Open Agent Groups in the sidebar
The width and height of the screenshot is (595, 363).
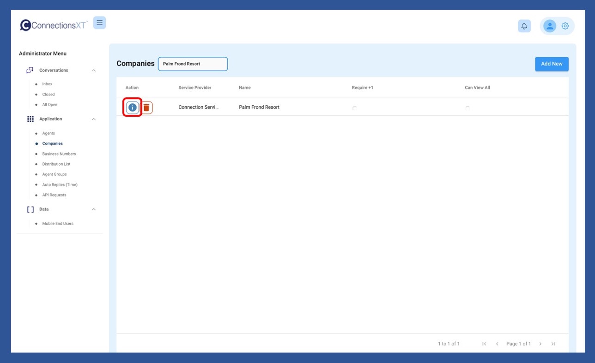[x=55, y=174]
